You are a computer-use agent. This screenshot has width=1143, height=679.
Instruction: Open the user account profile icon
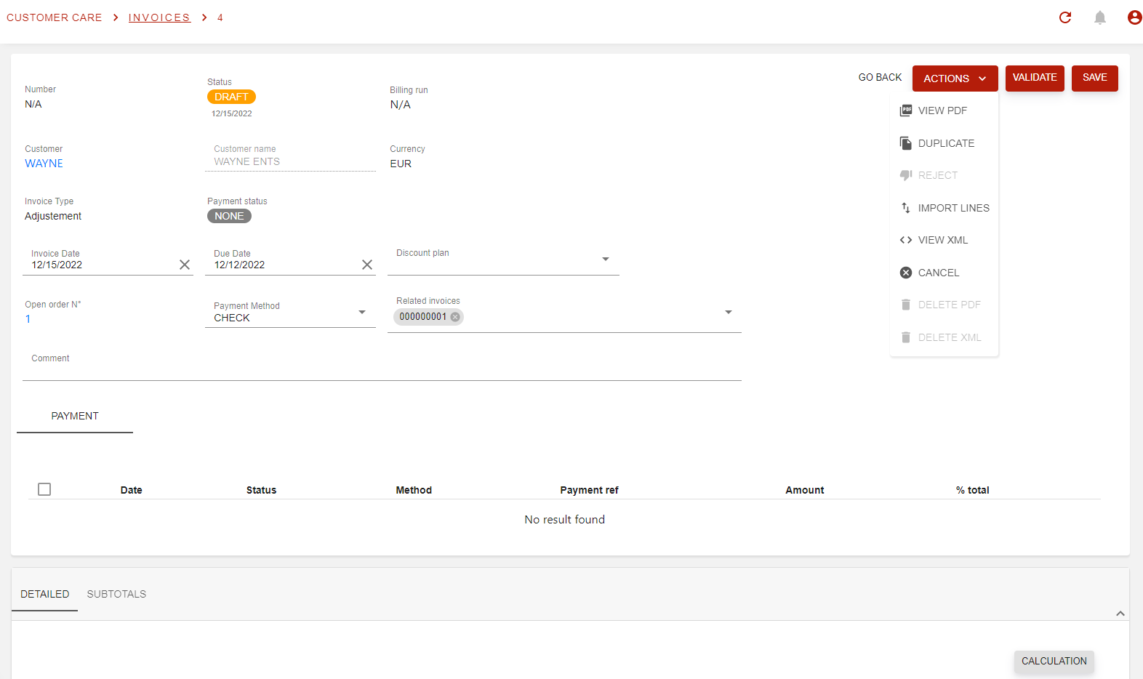[1134, 17]
